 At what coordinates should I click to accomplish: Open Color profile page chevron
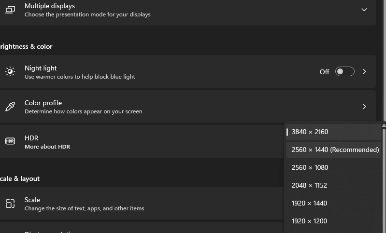(364, 107)
